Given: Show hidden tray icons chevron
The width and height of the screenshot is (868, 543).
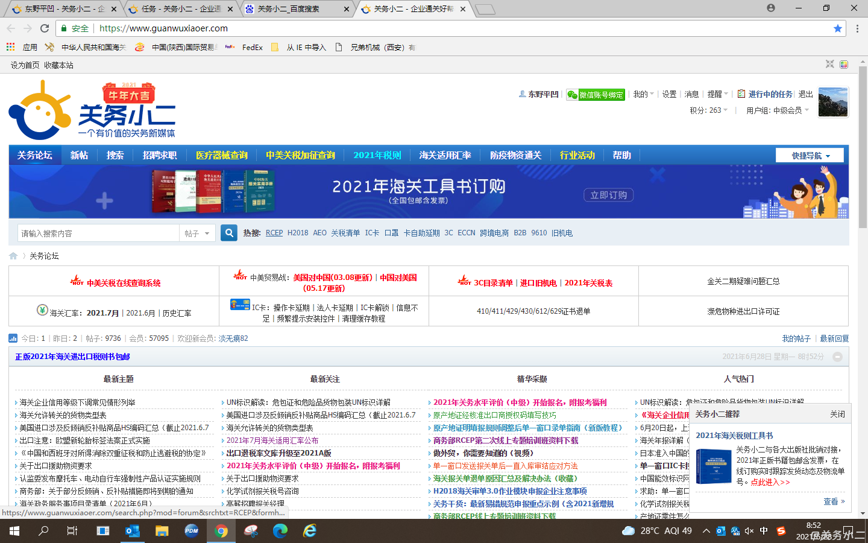Looking at the screenshot, I should click(706, 531).
